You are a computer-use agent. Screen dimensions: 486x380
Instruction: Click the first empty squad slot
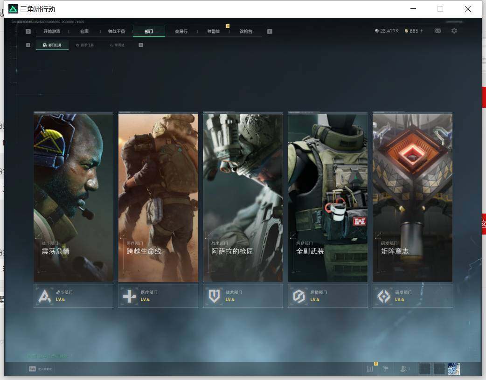pyautogui.click(x=424, y=369)
